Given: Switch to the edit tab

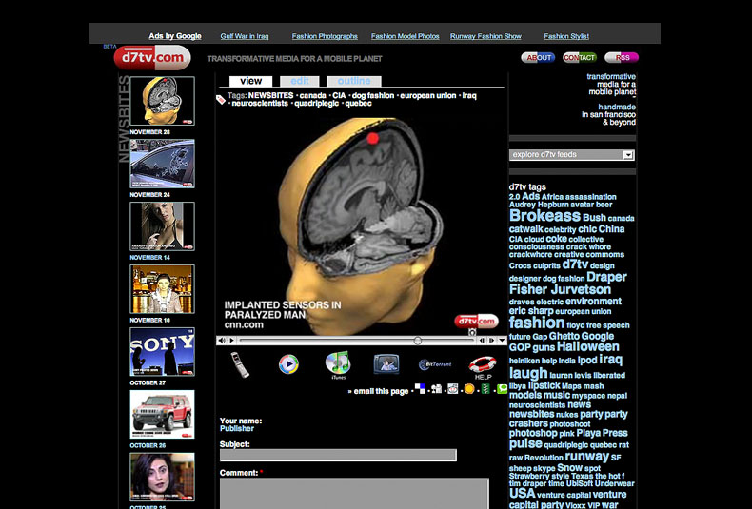Looking at the screenshot, I should click(300, 81).
